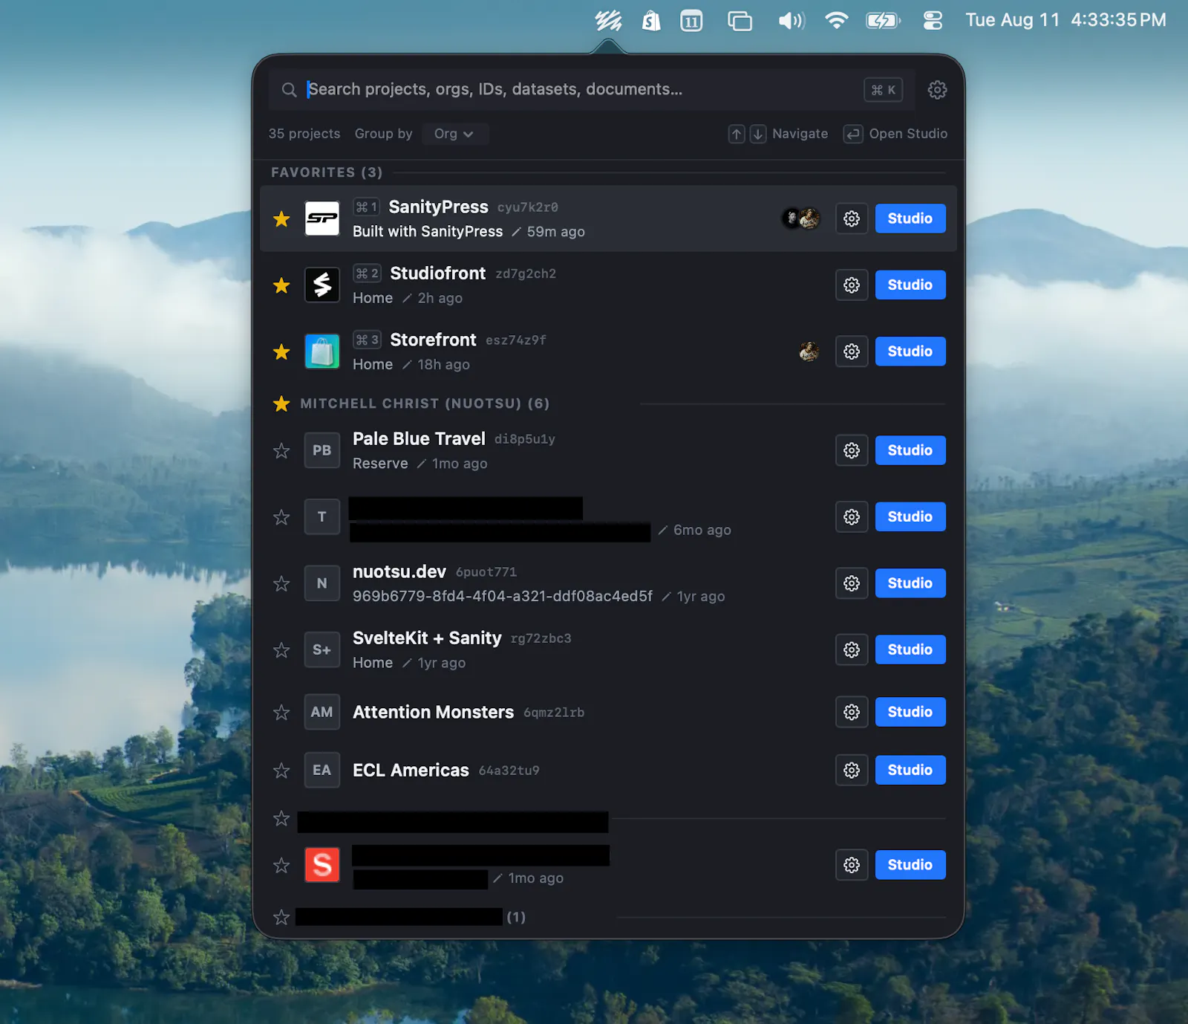Unfavorite the SanityPress project

(x=281, y=219)
